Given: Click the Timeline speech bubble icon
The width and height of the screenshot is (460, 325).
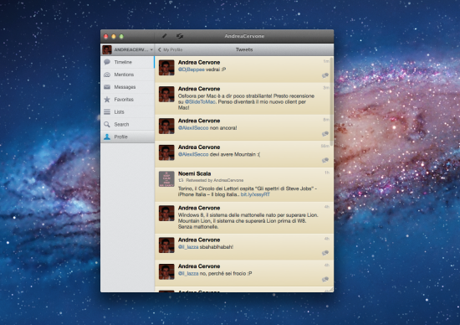Looking at the screenshot, I should pos(107,62).
